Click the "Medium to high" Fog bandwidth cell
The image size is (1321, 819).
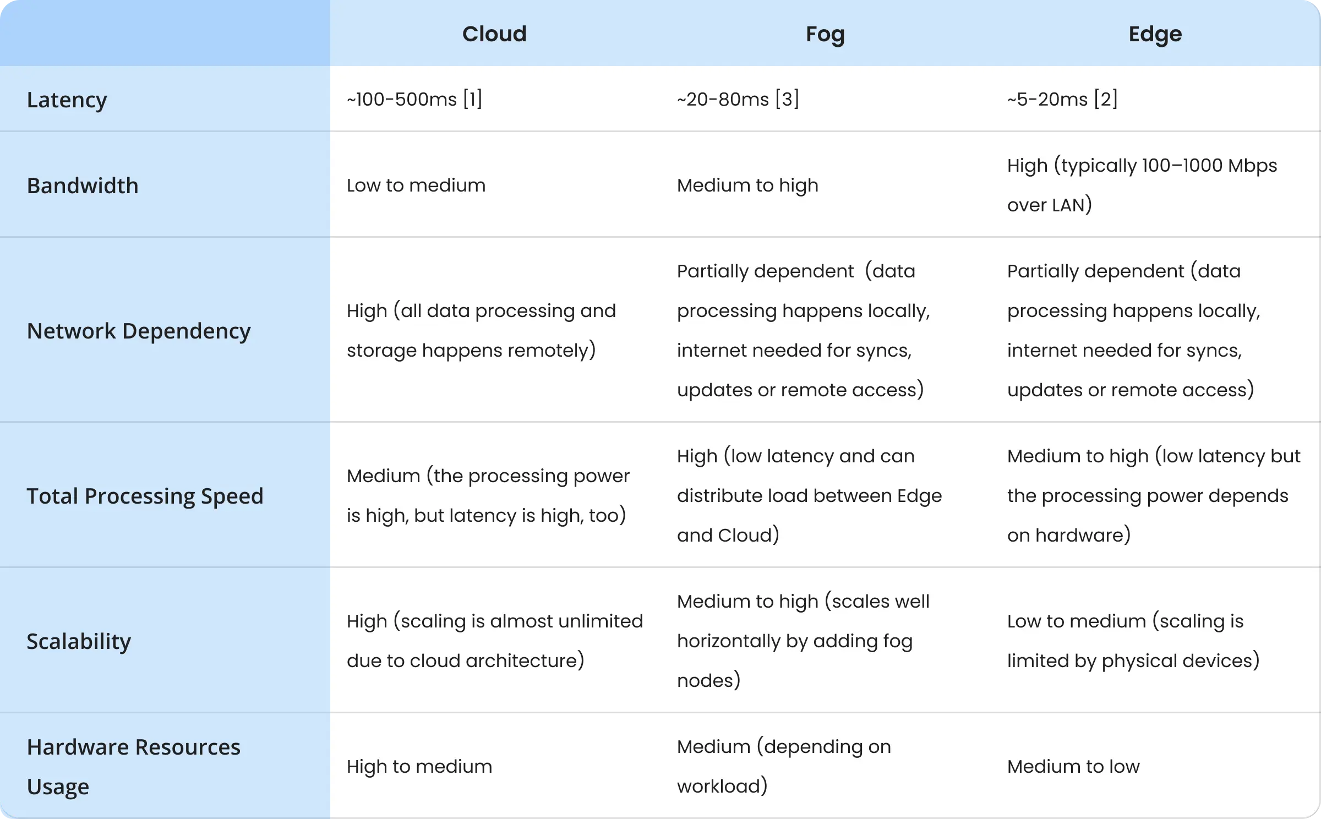747,185
